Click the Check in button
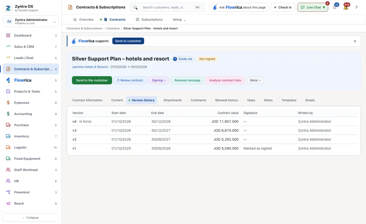 [x=283, y=8]
